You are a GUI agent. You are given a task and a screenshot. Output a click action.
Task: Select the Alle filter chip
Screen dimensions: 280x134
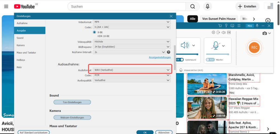click(x=193, y=19)
